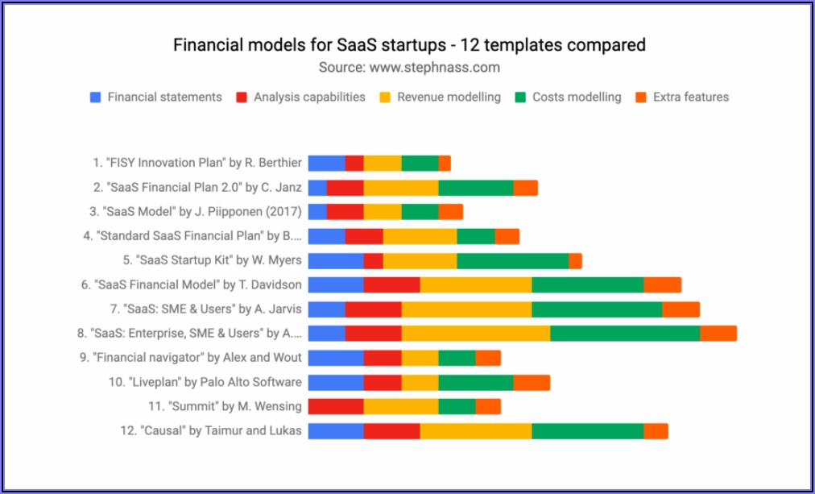The height and width of the screenshot is (494, 815).
Task: Select the Financial statements legend label
Action: coord(164,98)
